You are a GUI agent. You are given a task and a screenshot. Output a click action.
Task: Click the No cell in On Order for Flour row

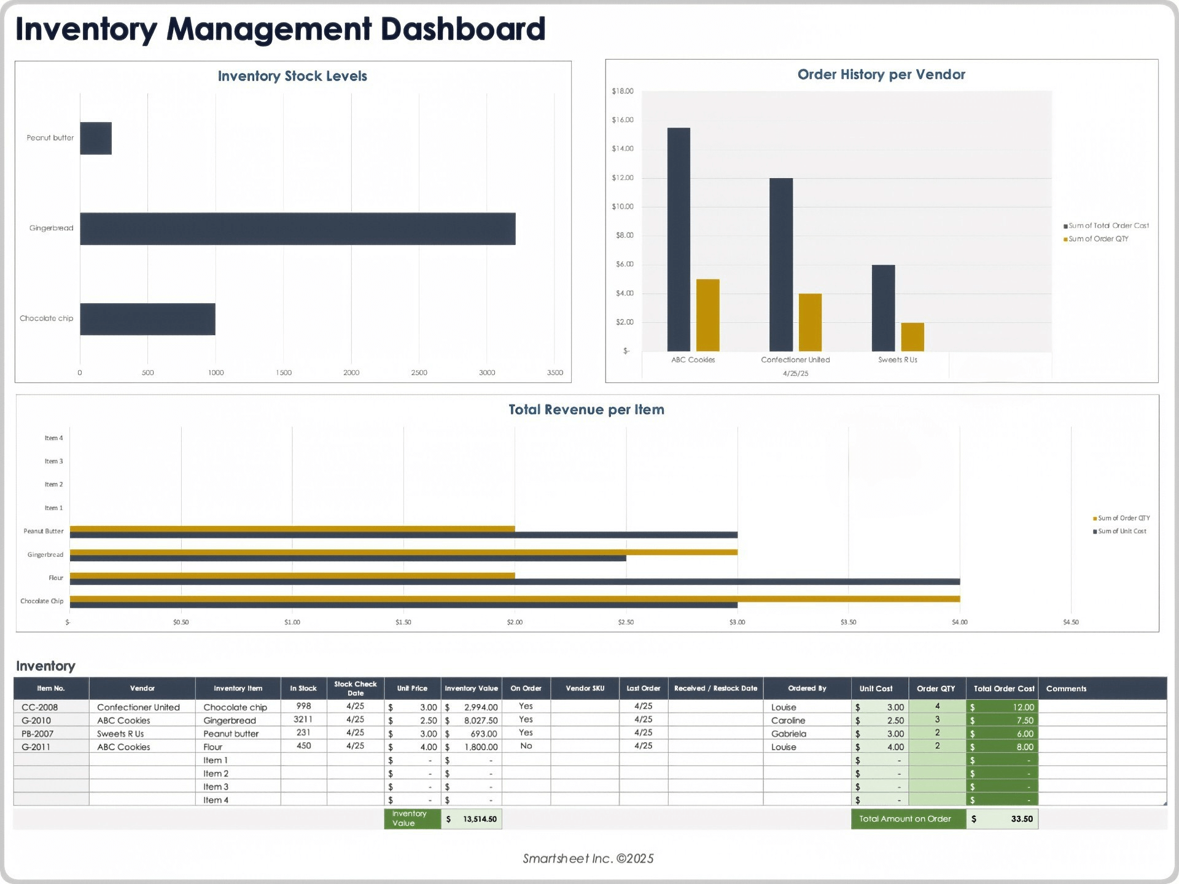tap(526, 746)
